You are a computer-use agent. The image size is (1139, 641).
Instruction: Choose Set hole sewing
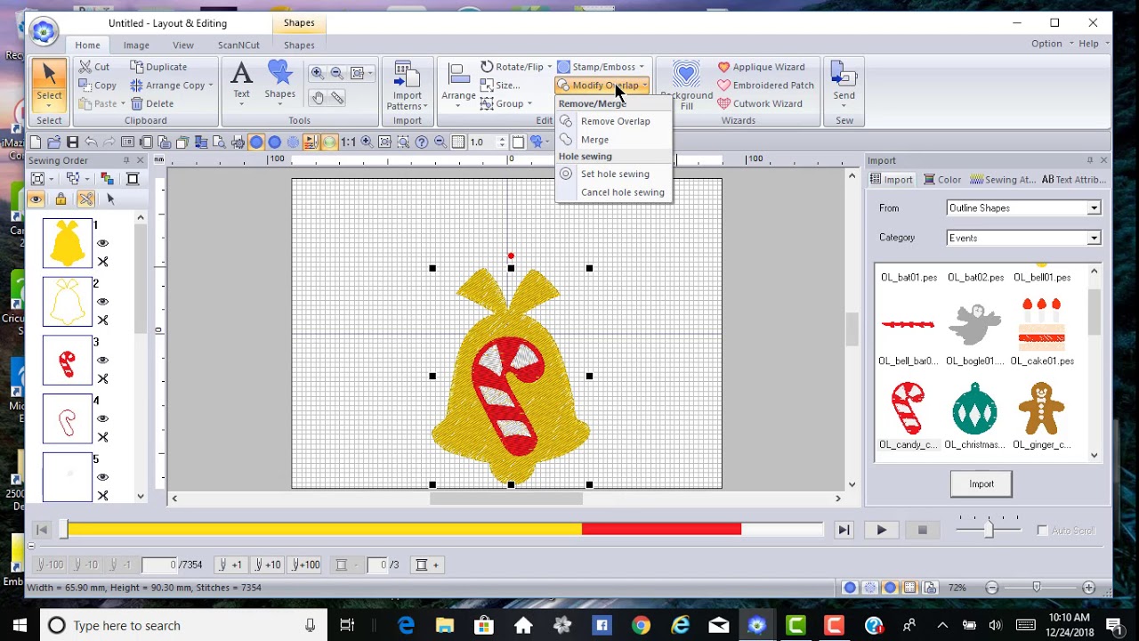[x=614, y=174]
